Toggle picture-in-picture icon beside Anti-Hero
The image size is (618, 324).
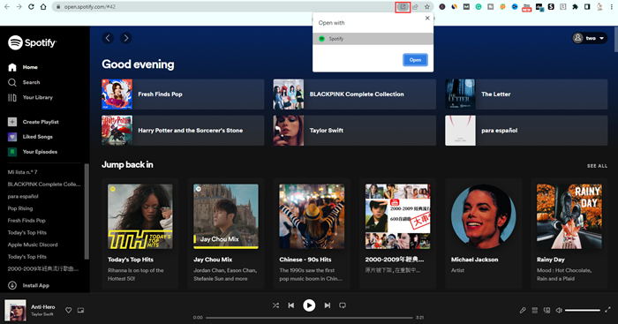(x=81, y=310)
